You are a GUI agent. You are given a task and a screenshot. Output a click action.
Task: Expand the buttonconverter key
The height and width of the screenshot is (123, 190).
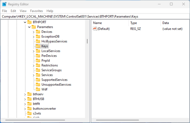25,109
